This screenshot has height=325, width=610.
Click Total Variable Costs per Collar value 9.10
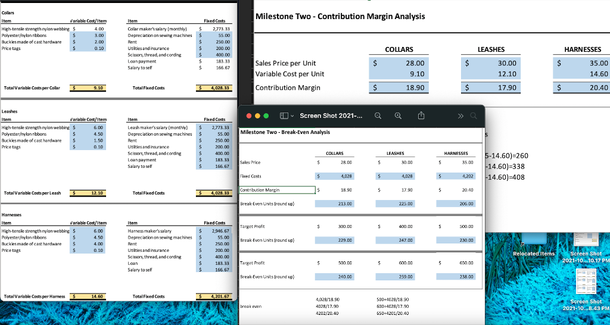(88, 88)
